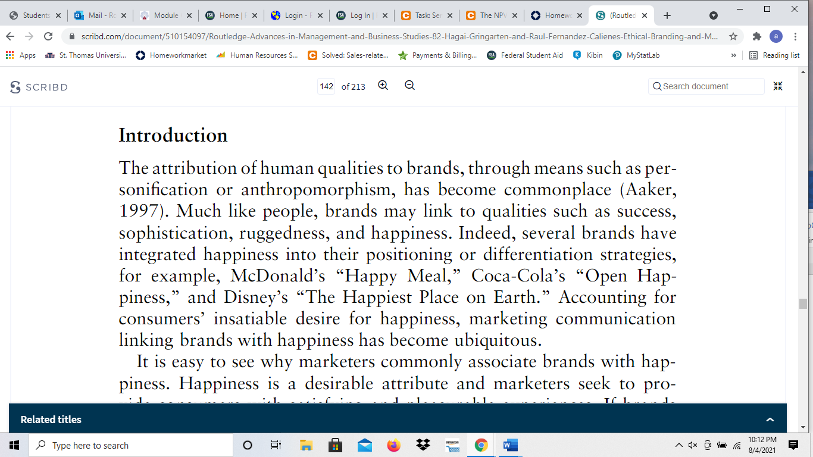Image resolution: width=813 pixels, height=457 pixels.
Task: Open the Windows Start menu
Action: coord(14,445)
